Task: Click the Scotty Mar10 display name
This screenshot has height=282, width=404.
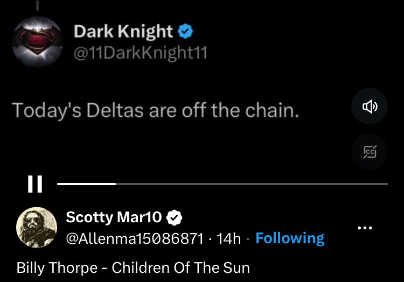Action: click(113, 217)
